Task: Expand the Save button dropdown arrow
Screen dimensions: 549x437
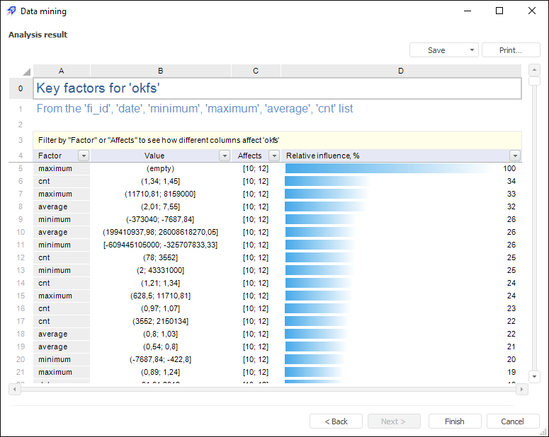Action: tap(472, 50)
